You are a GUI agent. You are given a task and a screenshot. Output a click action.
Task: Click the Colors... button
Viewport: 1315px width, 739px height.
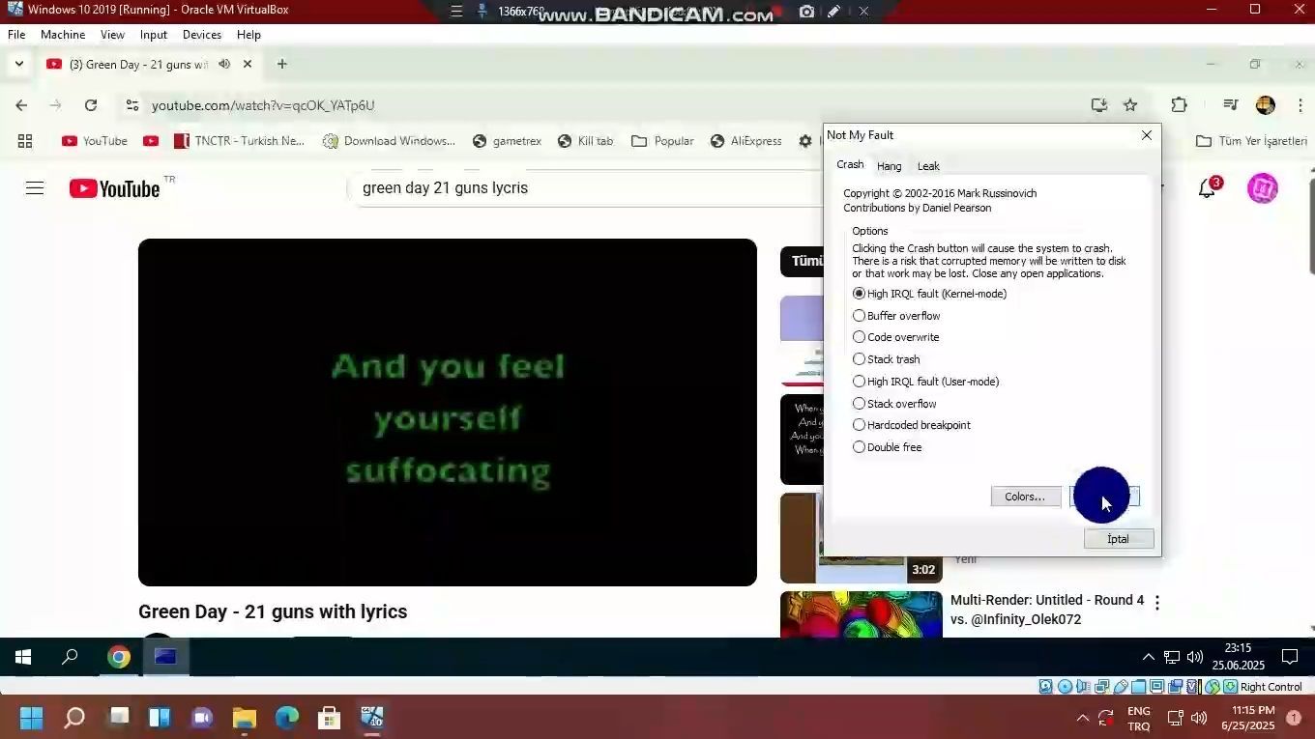pyautogui.click(x=1025, y=497)
